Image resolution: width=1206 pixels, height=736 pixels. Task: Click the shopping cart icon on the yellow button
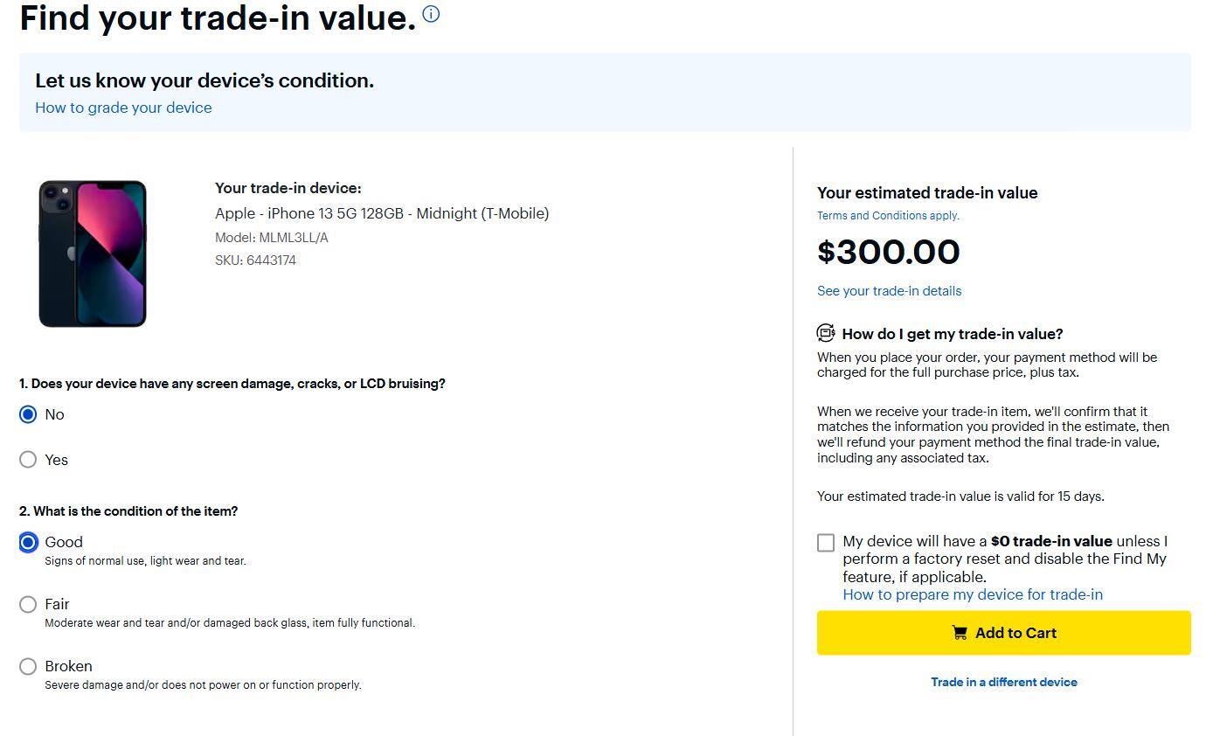point(960,633)
